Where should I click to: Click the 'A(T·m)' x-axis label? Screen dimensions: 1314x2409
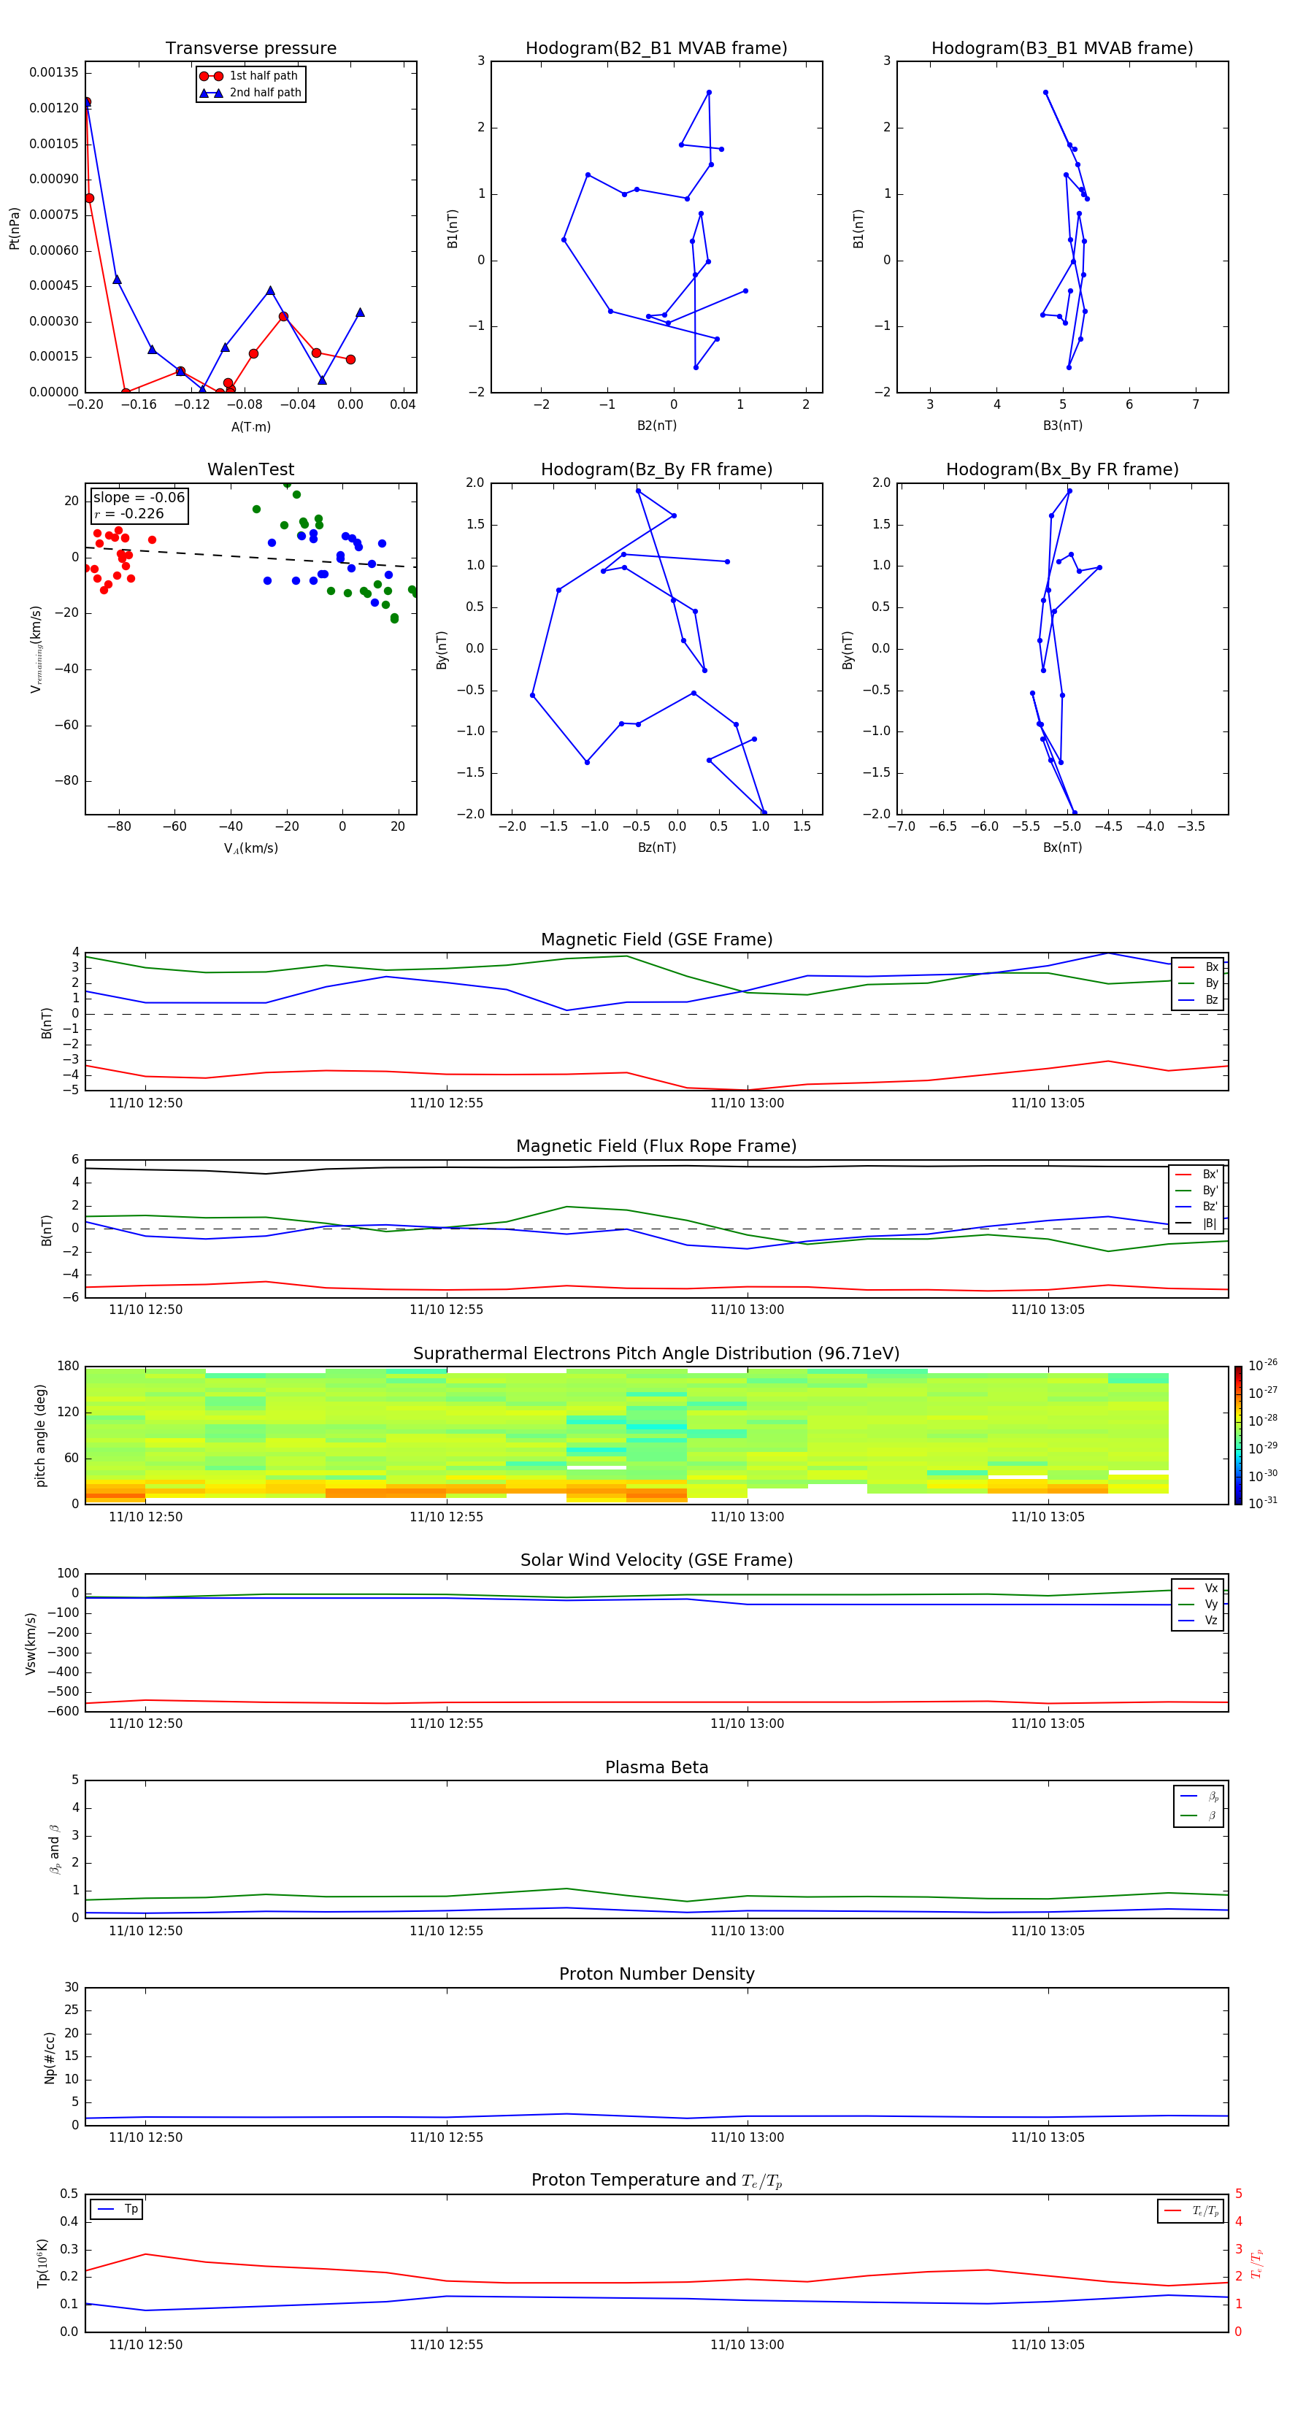point(250,427)
